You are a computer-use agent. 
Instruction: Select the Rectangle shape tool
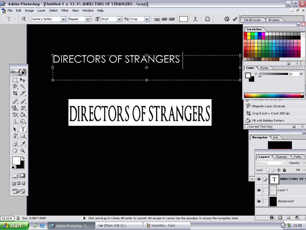tap(23, 136)
